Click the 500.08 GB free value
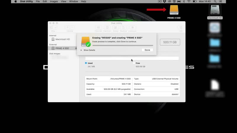 (140, 66)
